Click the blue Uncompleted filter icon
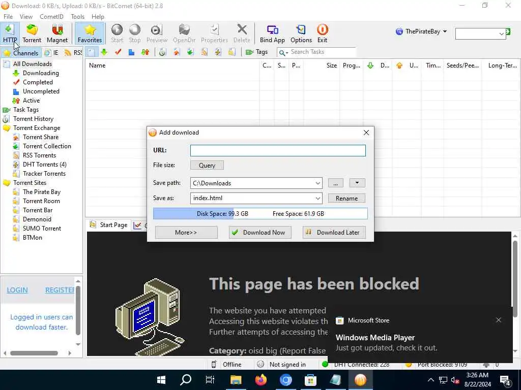 pyautogui.click(x=132, y=52)
